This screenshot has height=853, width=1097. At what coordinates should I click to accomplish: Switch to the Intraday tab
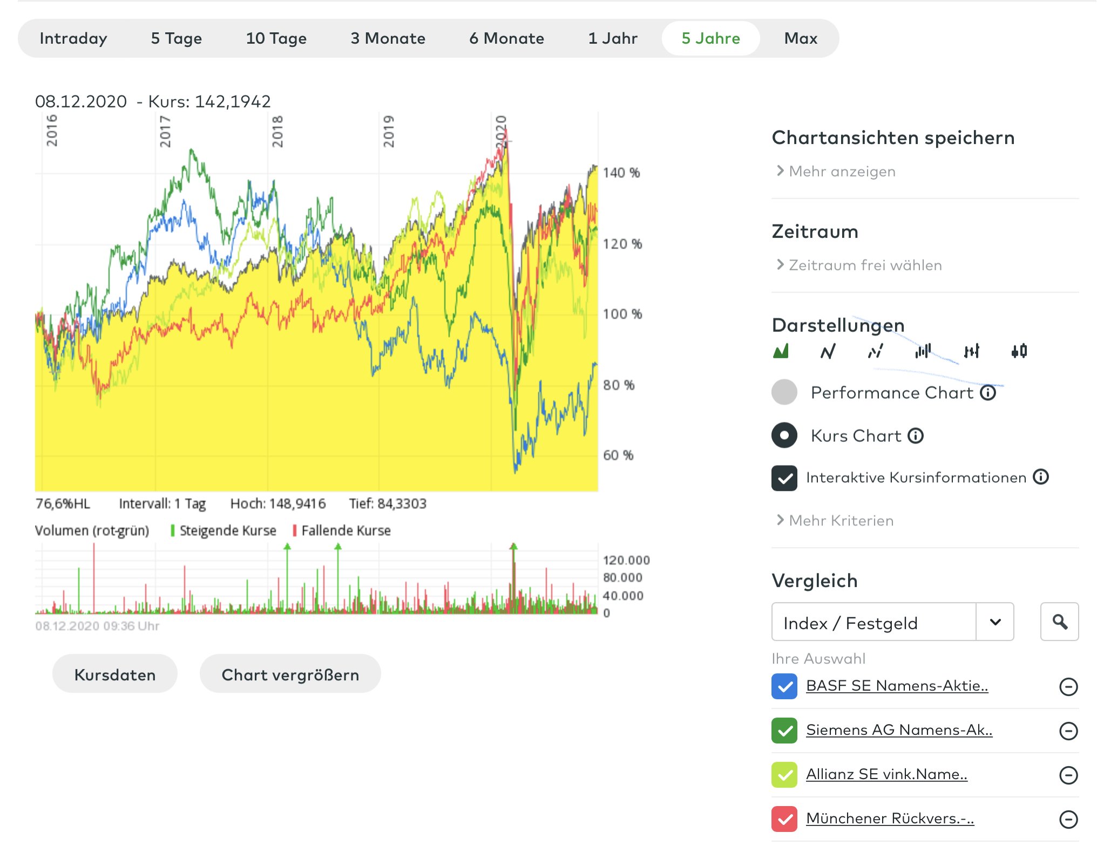click(73, 38)
